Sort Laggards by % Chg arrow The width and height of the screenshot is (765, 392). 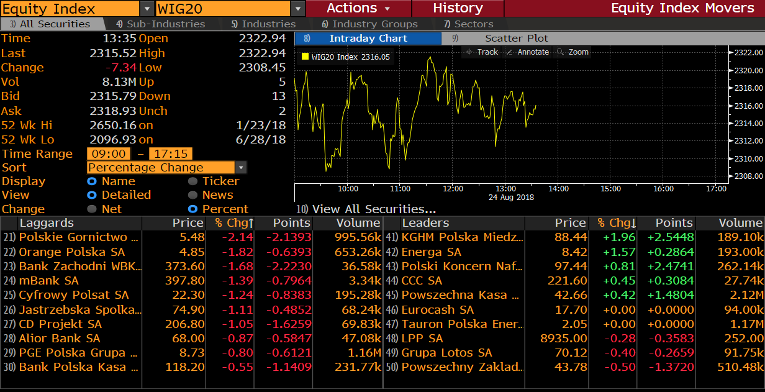(251, 223)
